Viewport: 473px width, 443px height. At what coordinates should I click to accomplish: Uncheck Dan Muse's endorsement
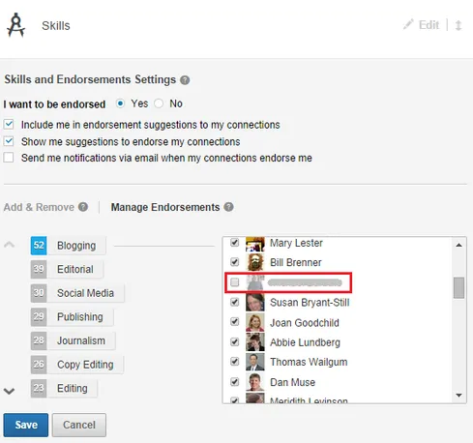click(235, 382)
